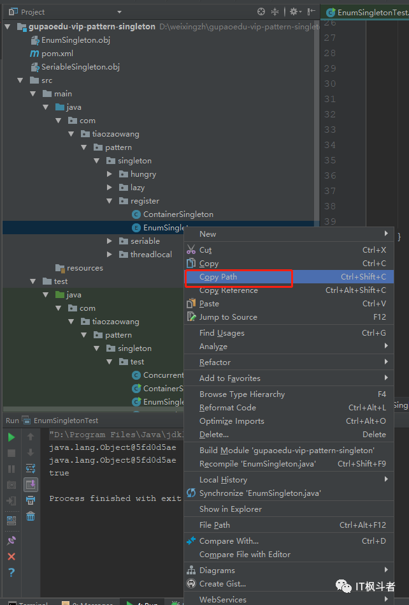Open the New submenu
The width and height of the screenshot is (409, 605).
point(289,234)
